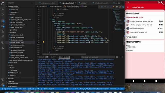Open editor more actions menu
The width and height of the screenshot is (165, 93).
(122, 3)
